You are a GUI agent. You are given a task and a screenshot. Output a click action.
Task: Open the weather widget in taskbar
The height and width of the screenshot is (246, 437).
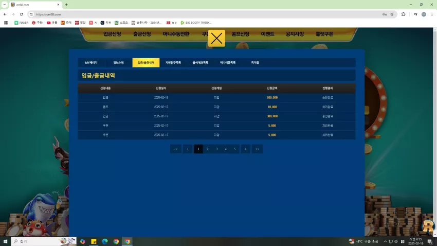(x=363, y=241)
